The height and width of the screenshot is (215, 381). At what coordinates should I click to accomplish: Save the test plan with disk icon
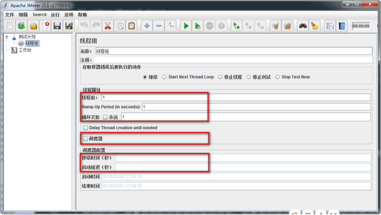[57, 26]
